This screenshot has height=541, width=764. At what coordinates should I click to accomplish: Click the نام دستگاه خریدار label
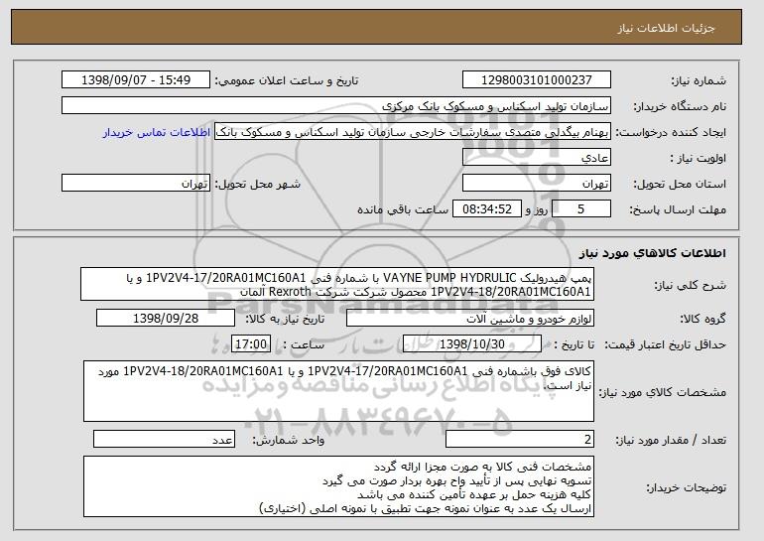click(680, 106)
